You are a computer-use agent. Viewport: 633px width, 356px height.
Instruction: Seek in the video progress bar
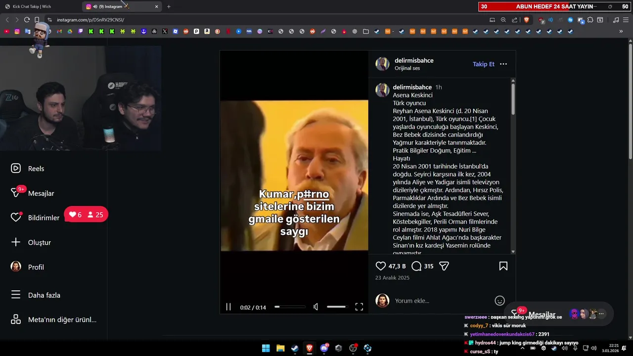[290, 307]
